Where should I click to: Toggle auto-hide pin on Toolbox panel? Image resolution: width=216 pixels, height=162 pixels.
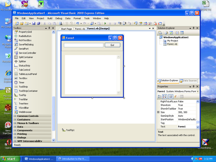[49, 28]
